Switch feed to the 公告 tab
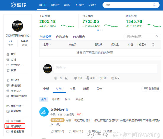Image resolution: width=163 pixels, height=139 pixels. pyautogui.click(x=99, y=89)
